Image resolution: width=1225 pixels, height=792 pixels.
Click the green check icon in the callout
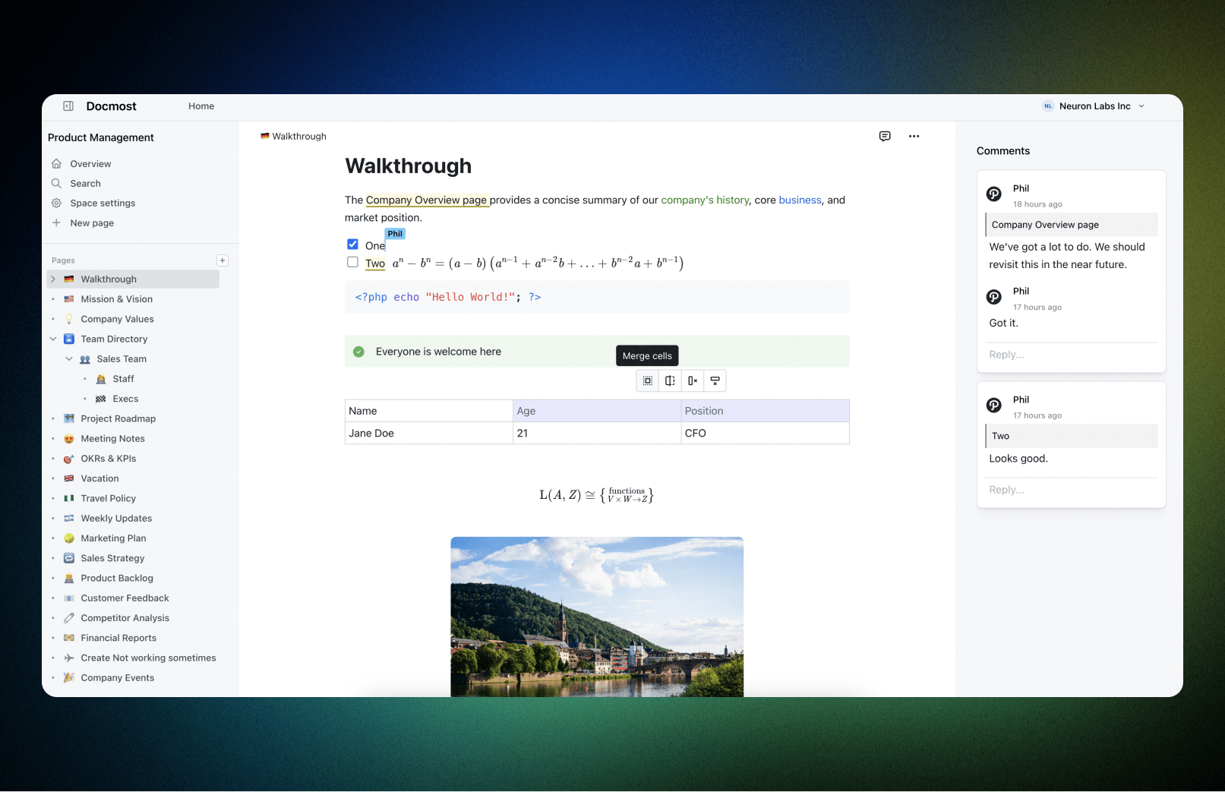point(359,352)
